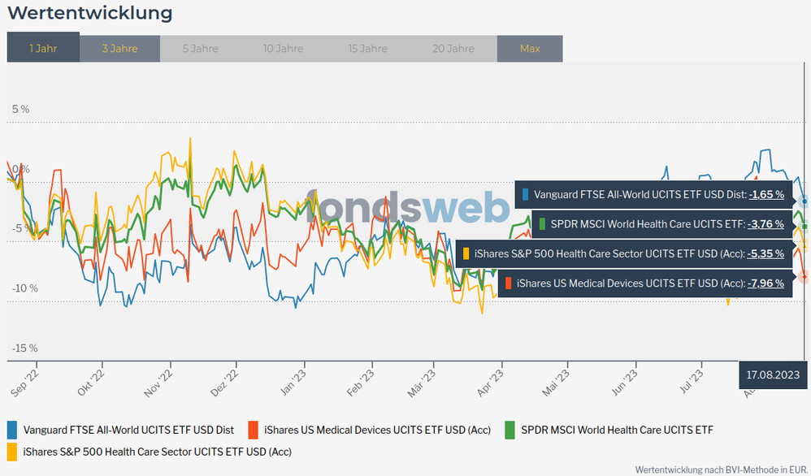Screen dimensions: 811x476
Task: Click yellow iShares S&P 500 legend square
Action: (x=12, y=451)
